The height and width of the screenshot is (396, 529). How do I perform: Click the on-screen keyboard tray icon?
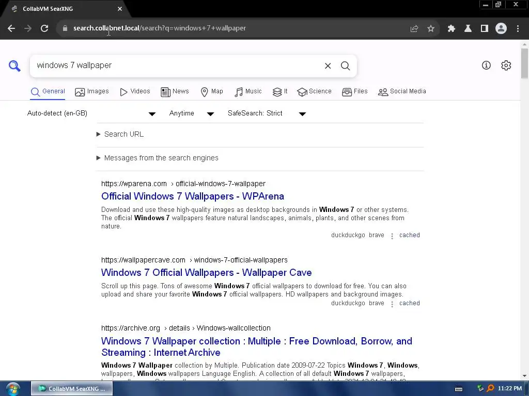click(459, 389)
